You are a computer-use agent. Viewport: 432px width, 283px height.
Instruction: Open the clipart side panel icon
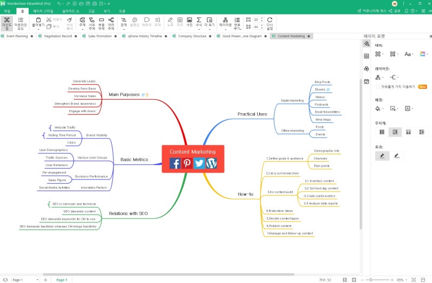[367, 69]
